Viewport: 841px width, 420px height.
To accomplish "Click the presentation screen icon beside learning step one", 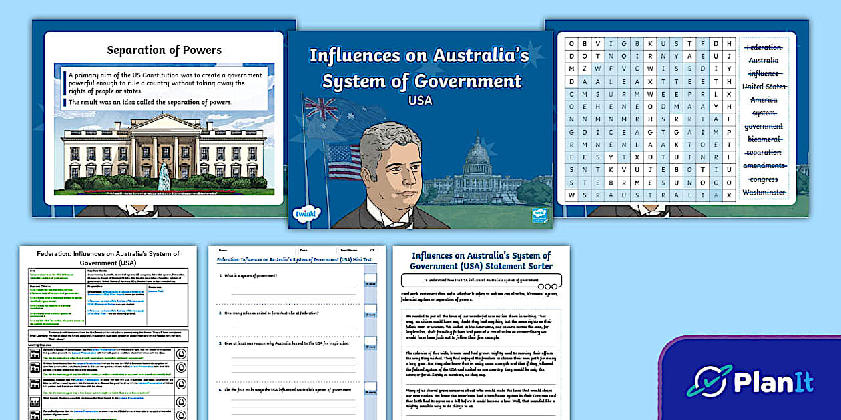I will click(34, 355).
